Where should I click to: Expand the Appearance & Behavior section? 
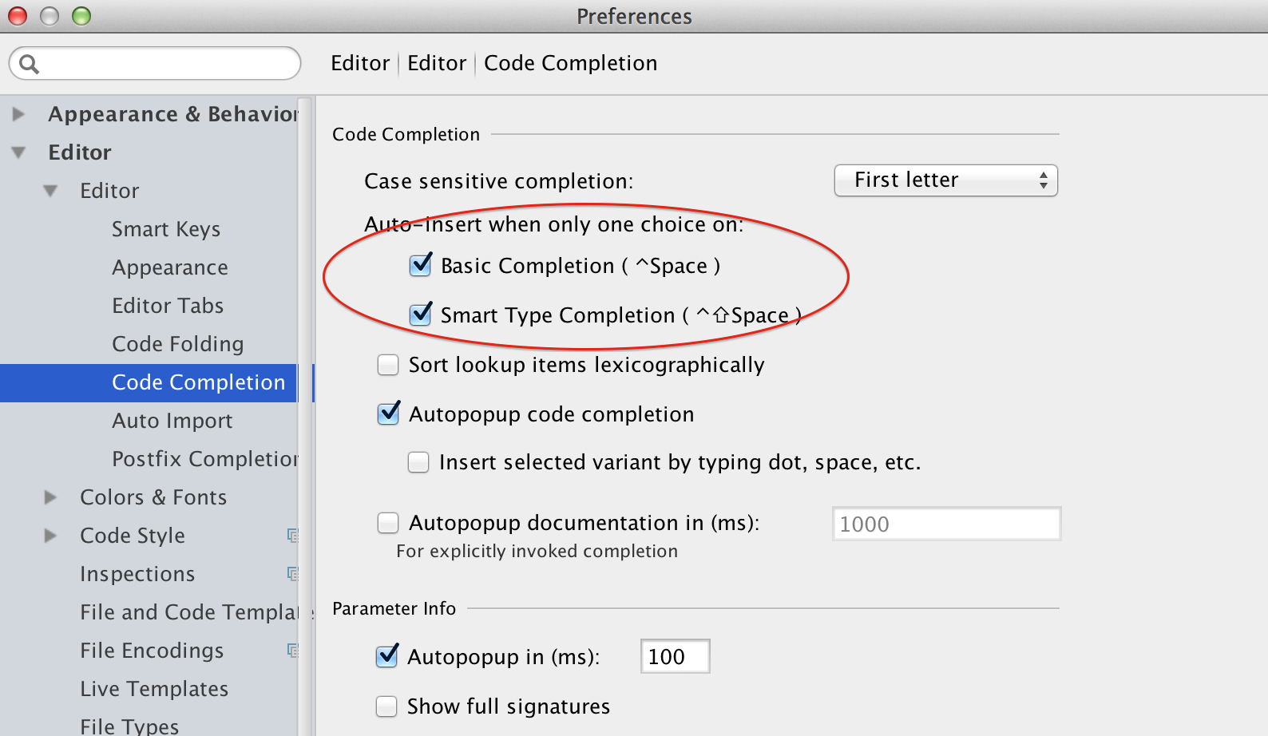coord(18,114)
